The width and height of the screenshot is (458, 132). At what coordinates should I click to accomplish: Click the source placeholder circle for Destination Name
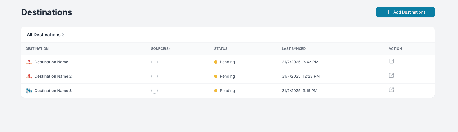(155, 62)
